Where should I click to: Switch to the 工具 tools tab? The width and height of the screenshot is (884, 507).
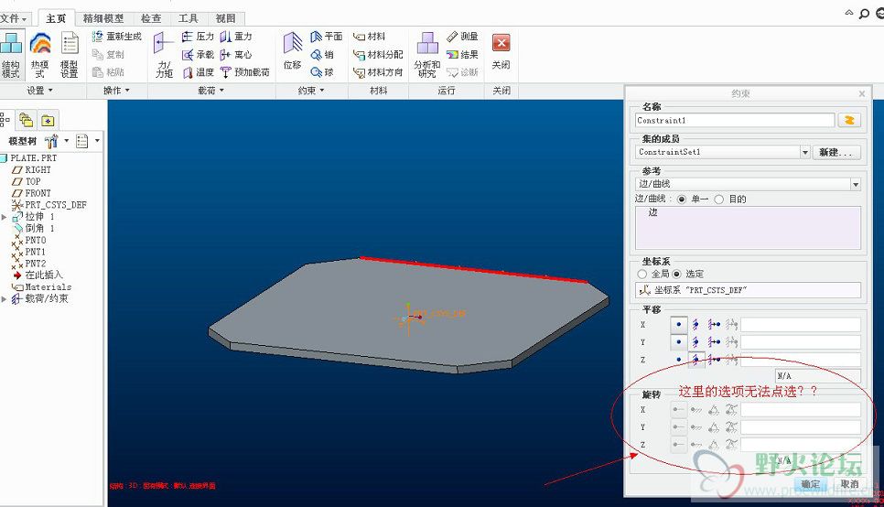[189, 18]
